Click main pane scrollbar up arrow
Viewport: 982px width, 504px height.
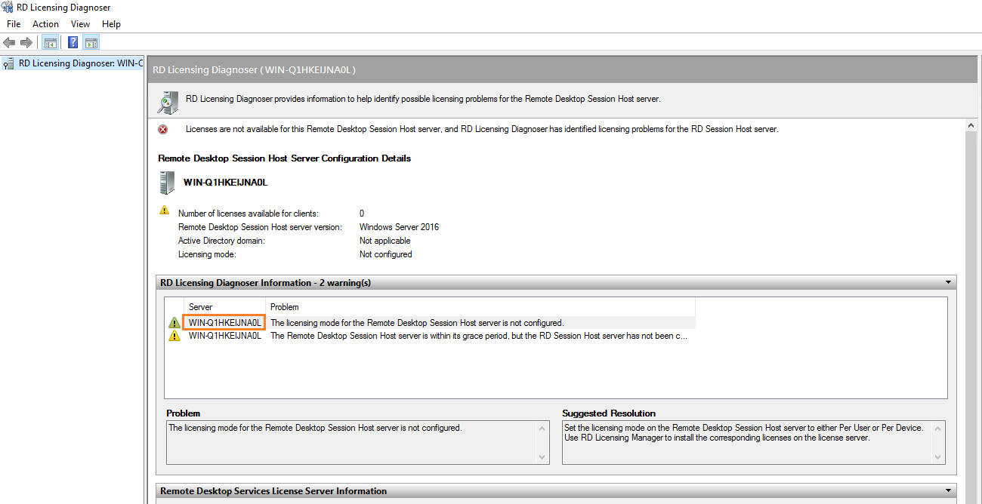971,125
